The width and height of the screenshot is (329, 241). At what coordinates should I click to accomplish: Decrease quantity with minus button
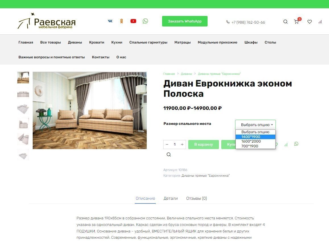pos(167,145)
